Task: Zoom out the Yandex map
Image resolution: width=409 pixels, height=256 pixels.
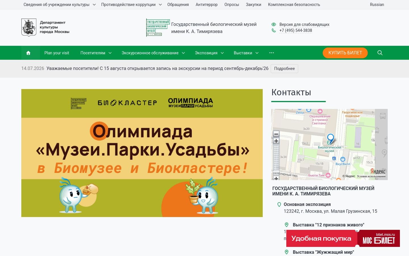Action: coord(276,134)
